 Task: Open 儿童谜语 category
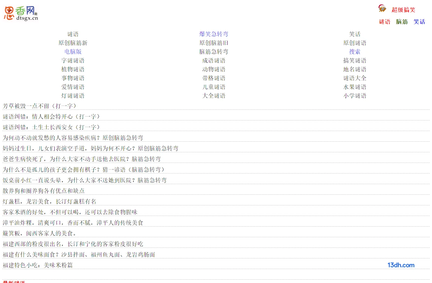coord(214,87)
